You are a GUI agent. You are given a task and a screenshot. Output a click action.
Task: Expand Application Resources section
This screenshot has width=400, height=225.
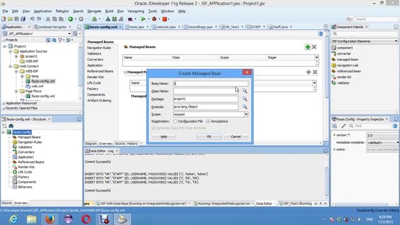[4, 103]
